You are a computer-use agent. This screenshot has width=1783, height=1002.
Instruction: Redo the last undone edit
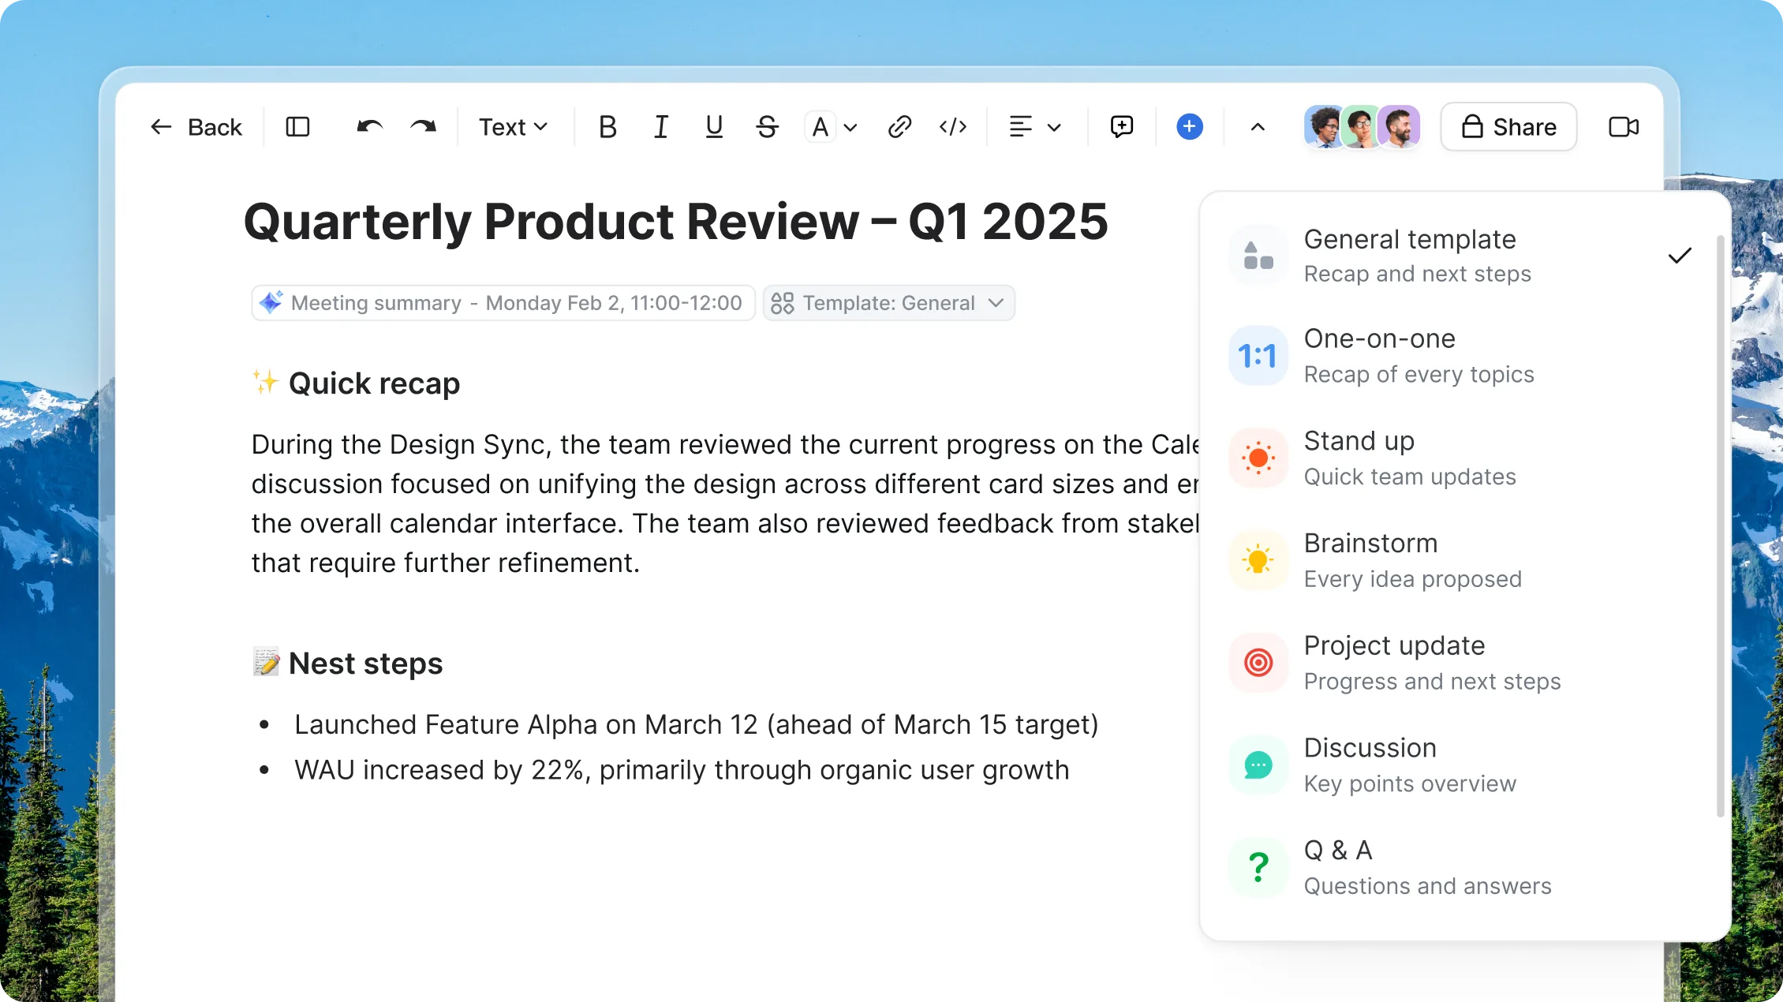coord(424,127)
